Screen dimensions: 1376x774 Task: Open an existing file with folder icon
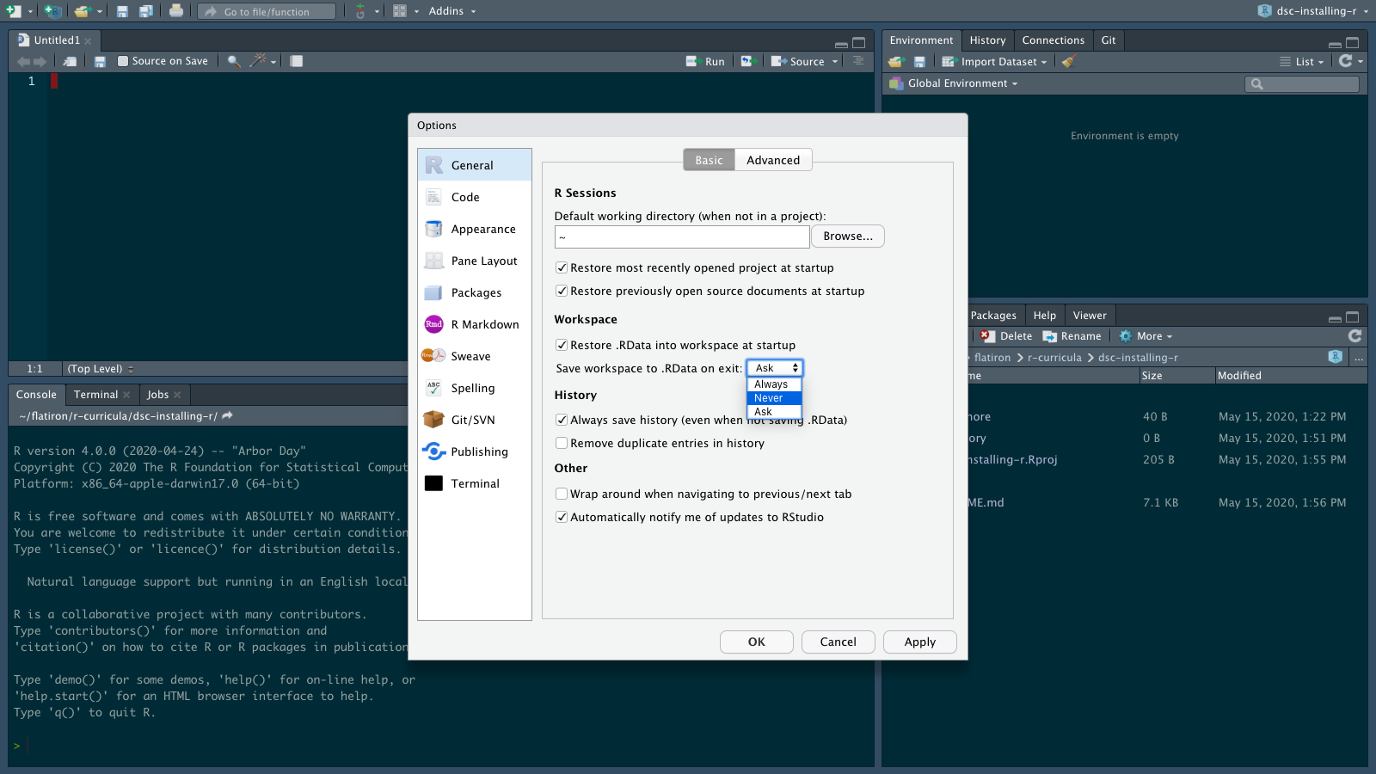82,11
